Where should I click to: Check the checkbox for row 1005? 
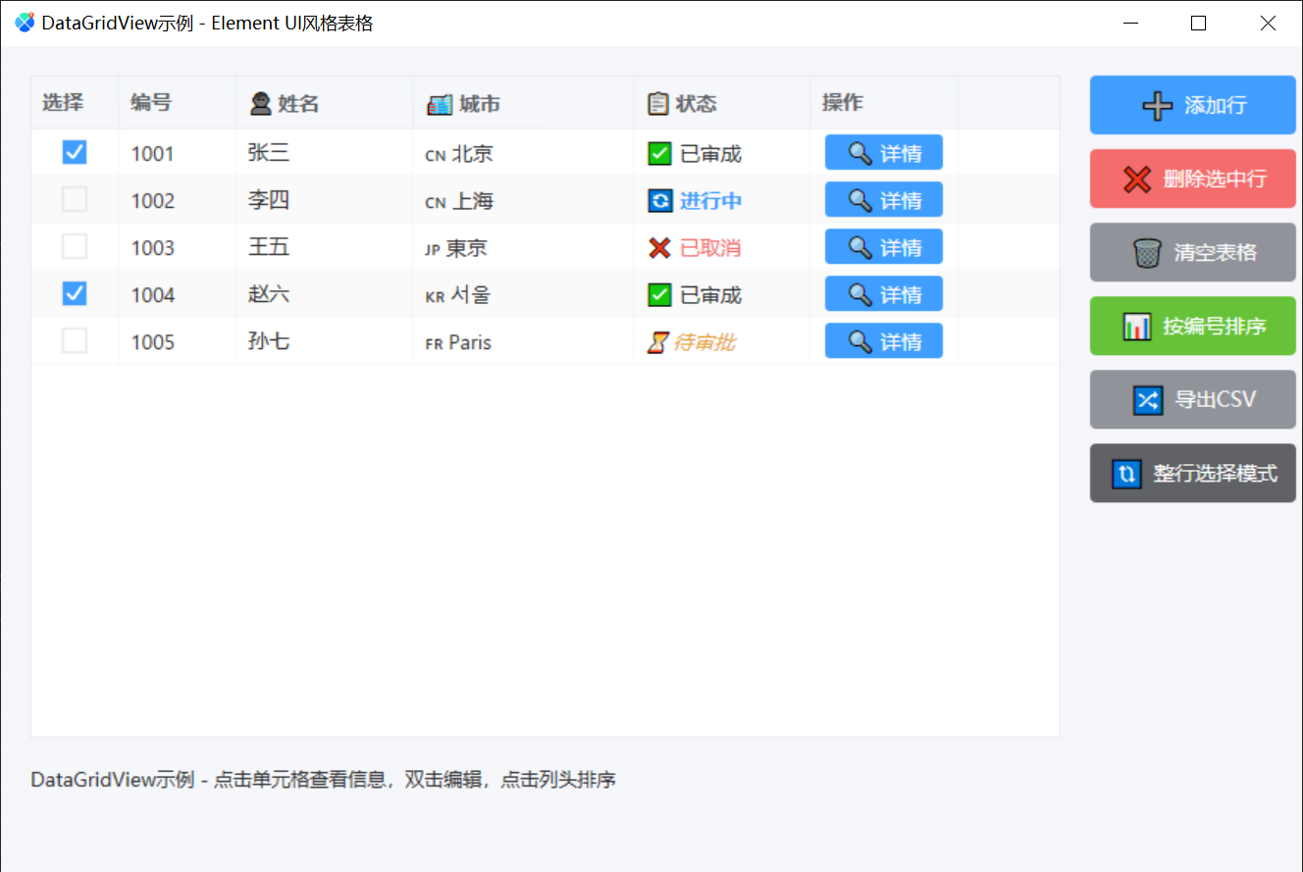pos(75,341)
